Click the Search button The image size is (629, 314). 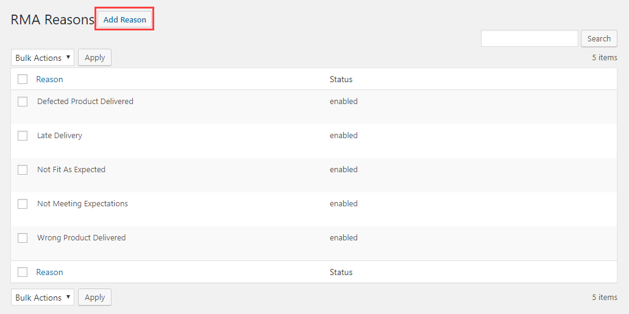click(x=599, y=38)
